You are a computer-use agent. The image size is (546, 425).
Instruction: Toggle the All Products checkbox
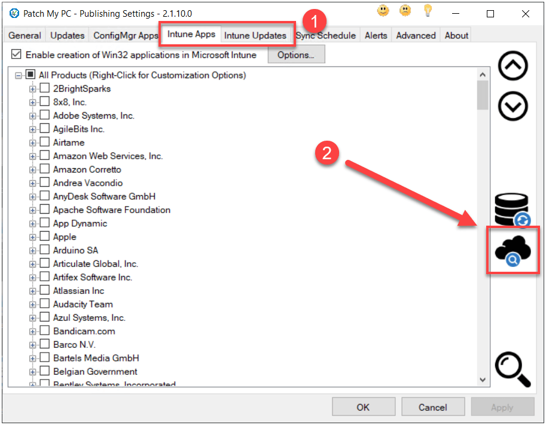[30, 75]
